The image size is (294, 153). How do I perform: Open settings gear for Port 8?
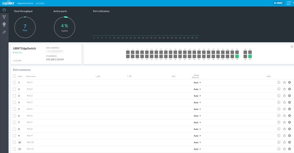coord(289,129)
